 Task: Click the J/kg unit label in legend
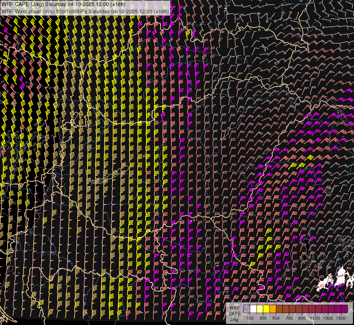click(x=234, y=319)
